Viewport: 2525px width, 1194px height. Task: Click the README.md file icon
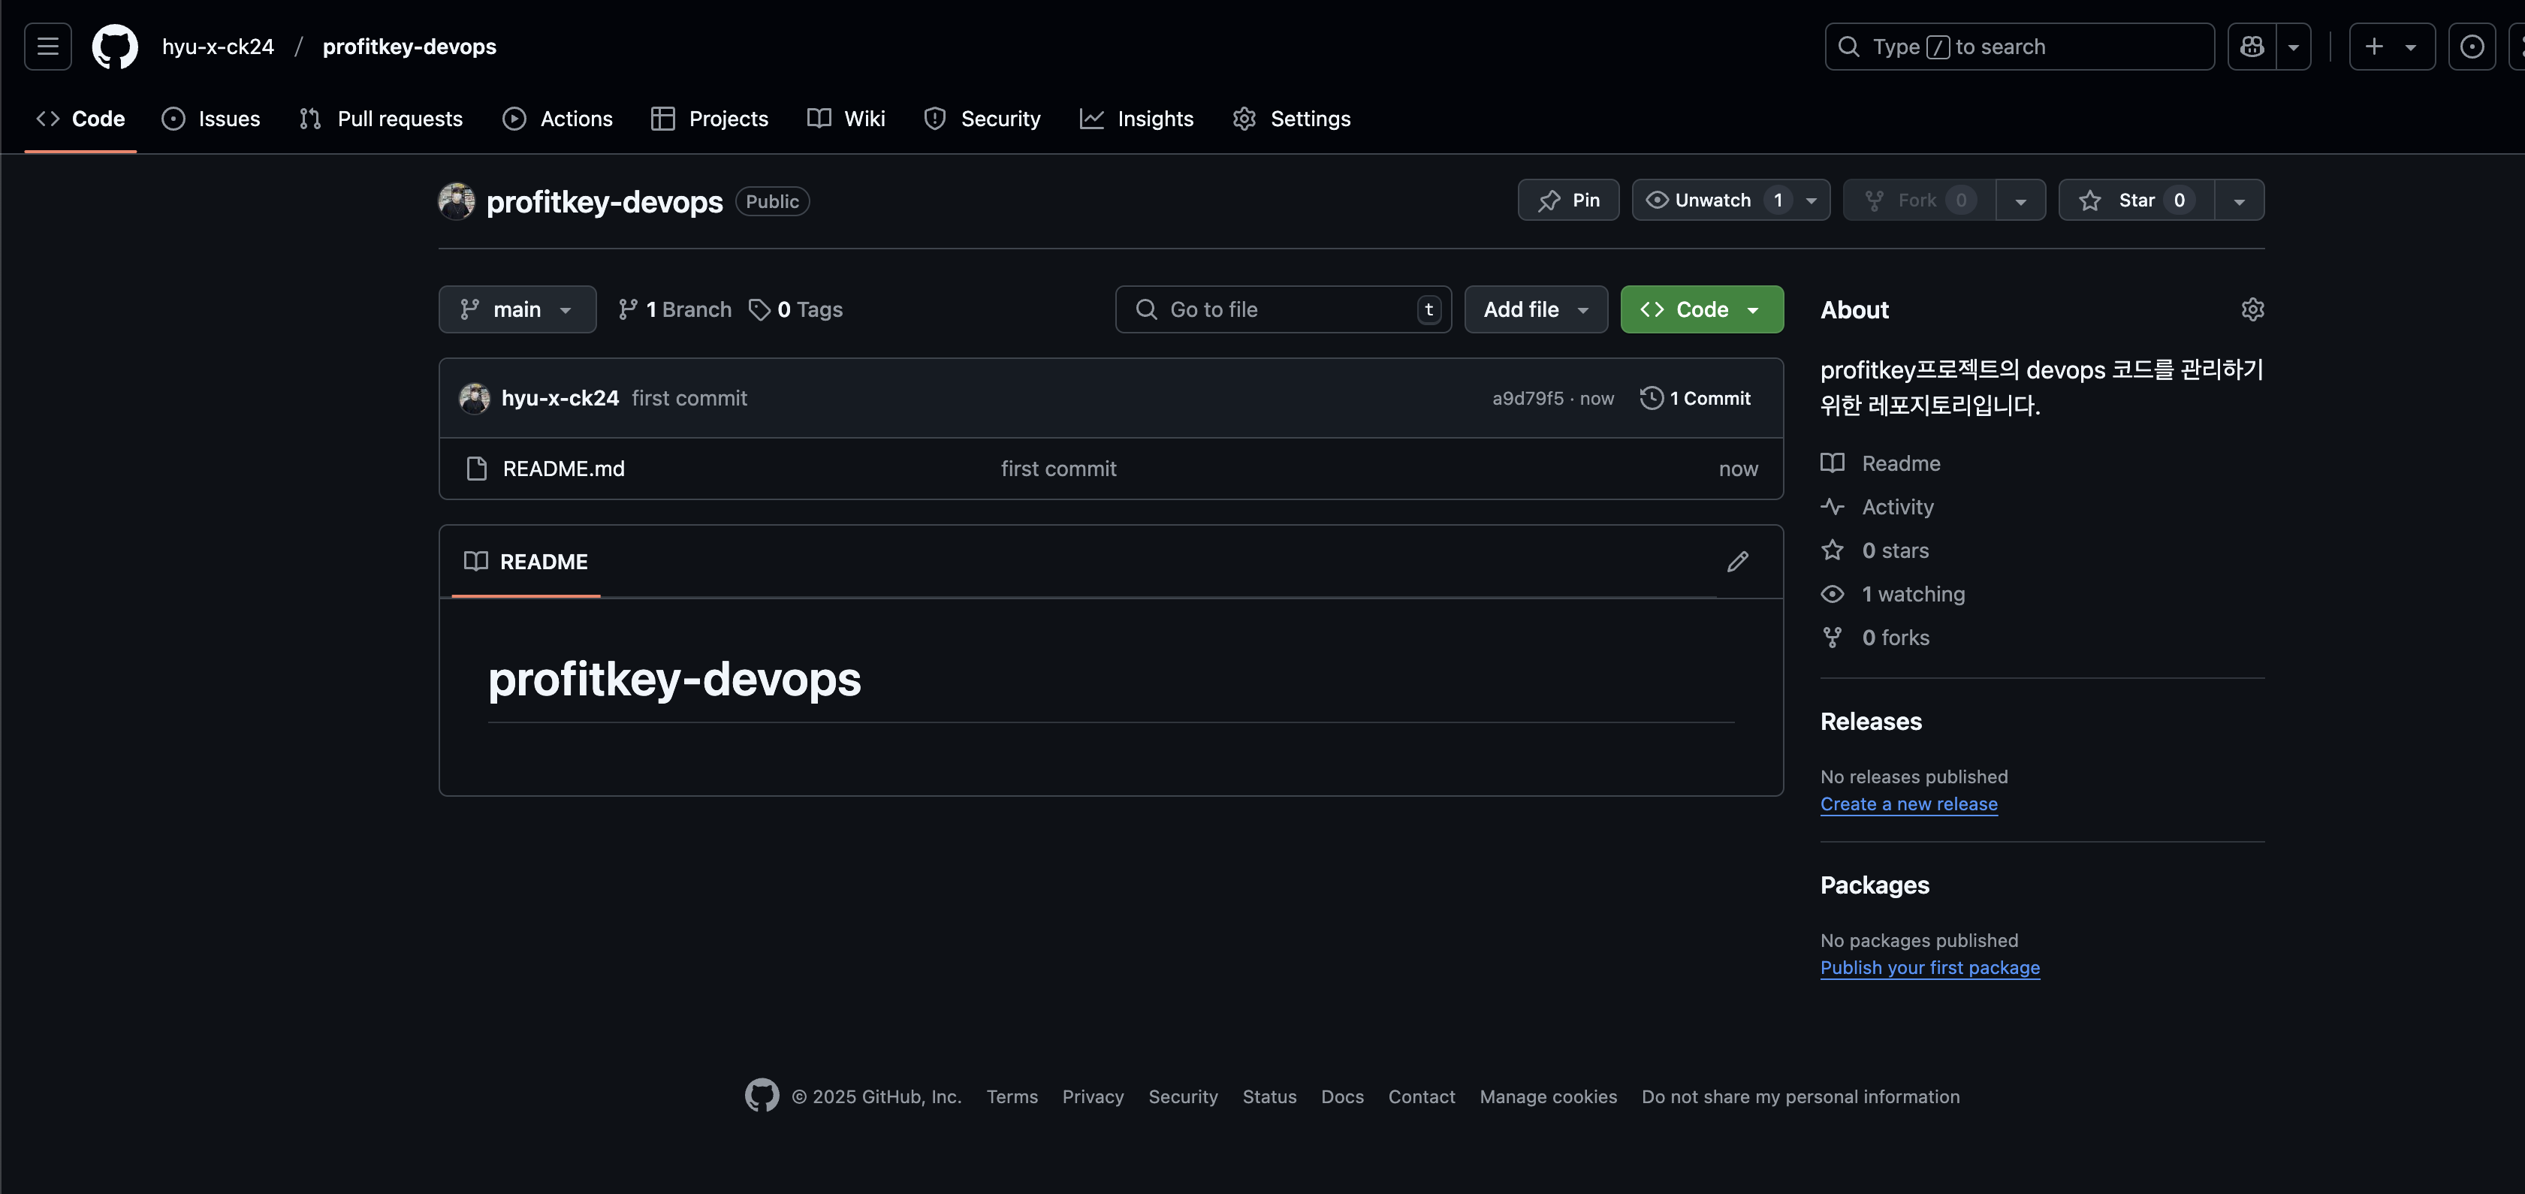[476, 469]
